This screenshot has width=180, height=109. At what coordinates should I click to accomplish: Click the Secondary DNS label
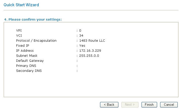pos(29,71)
